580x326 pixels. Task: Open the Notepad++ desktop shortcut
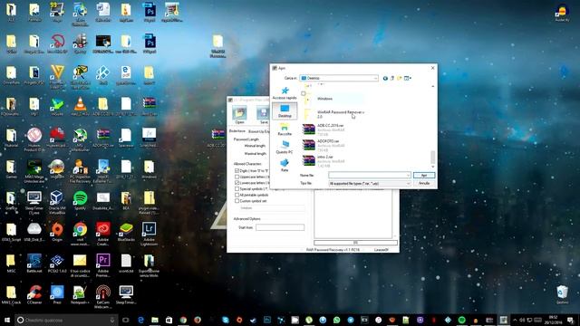(x=80, y=294)
